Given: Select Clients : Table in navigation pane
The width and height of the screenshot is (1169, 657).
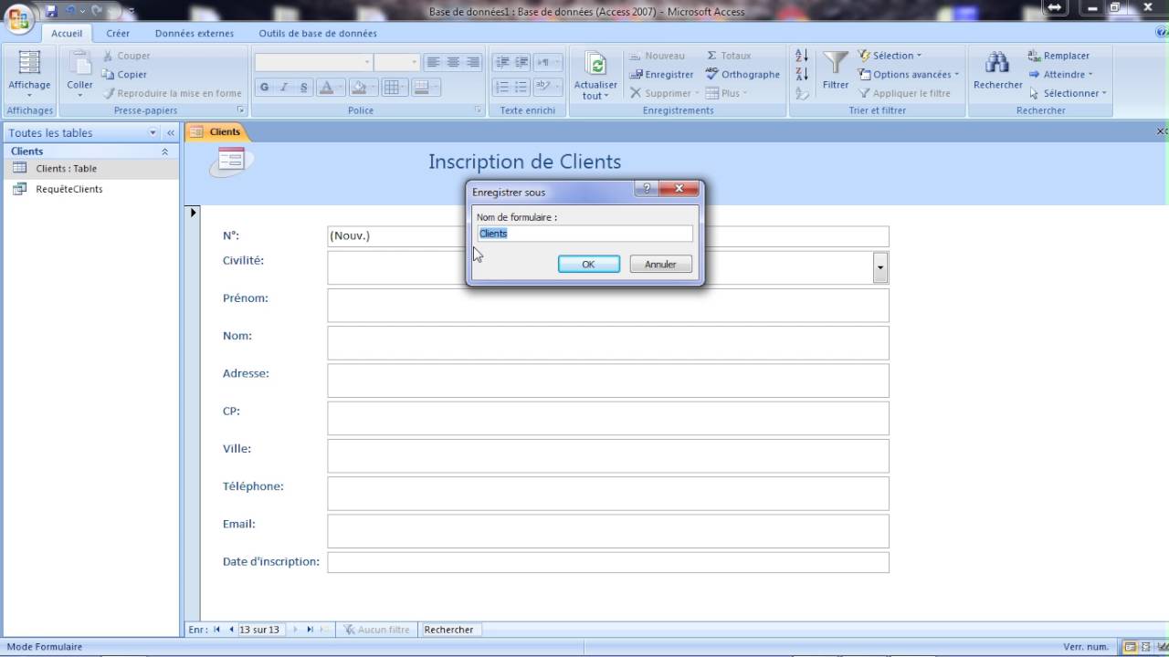Looking at the screenshot, I should point(90,168).
